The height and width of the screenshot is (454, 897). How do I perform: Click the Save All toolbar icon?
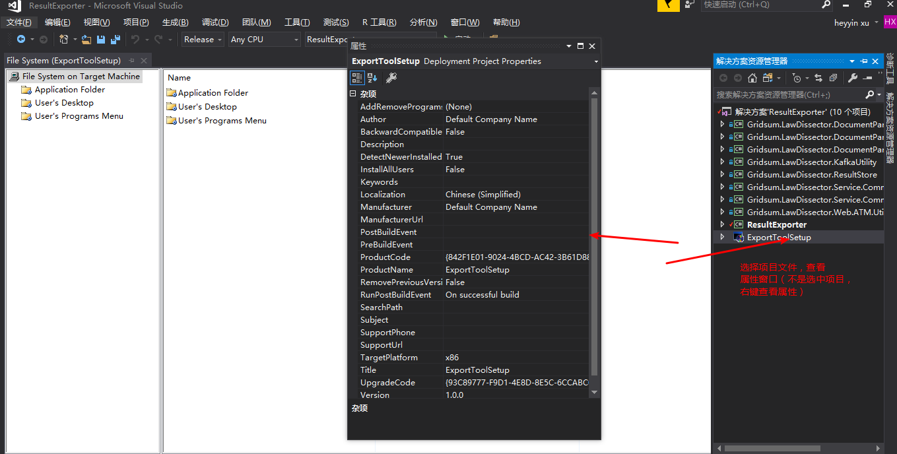tap(116, 40)
